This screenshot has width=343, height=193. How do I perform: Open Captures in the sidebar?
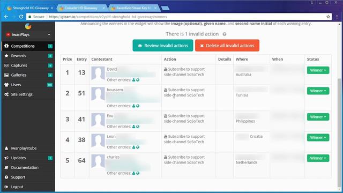tap(28, 65)
